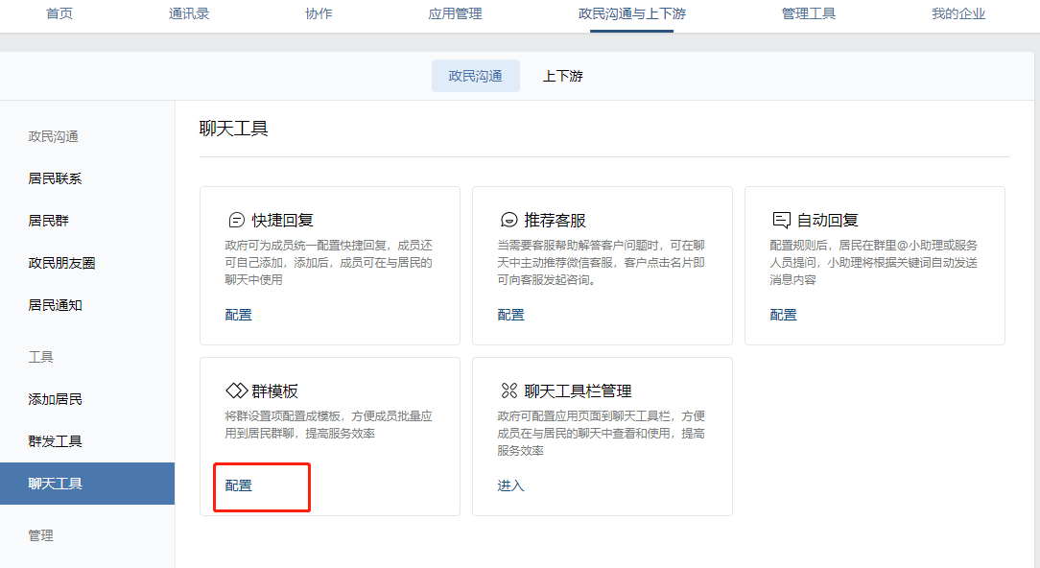1040x568 pixels.
Task: Click 配置 under 快捷回复
Action: [x=239, y=316]
